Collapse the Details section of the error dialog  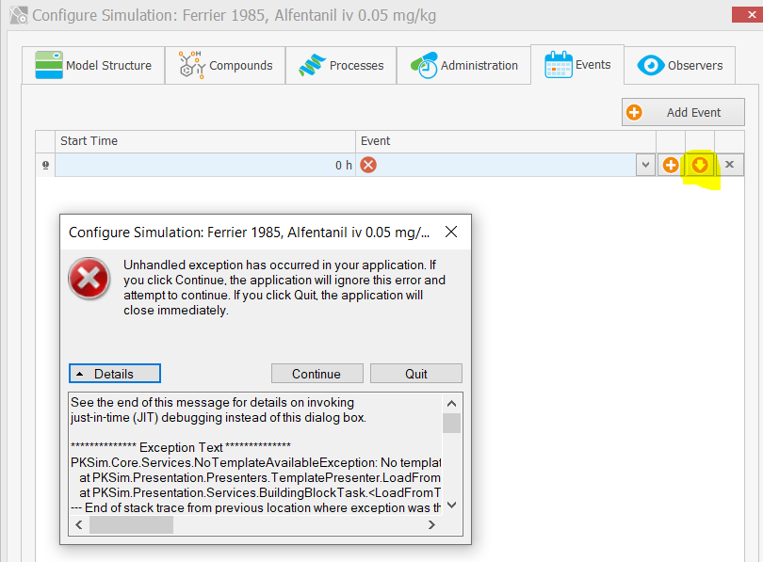click(114, 373)
